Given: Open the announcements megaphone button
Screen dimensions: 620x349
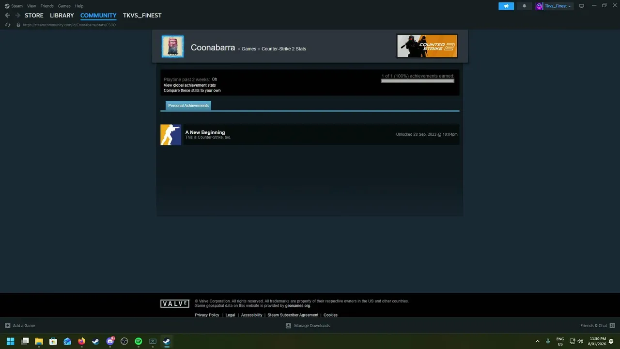Looking at the screenshot, I should [x=506, y=6].
